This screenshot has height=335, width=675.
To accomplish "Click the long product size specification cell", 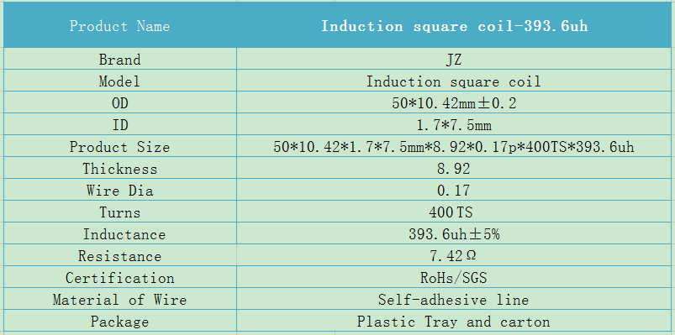I will [456, 146].
